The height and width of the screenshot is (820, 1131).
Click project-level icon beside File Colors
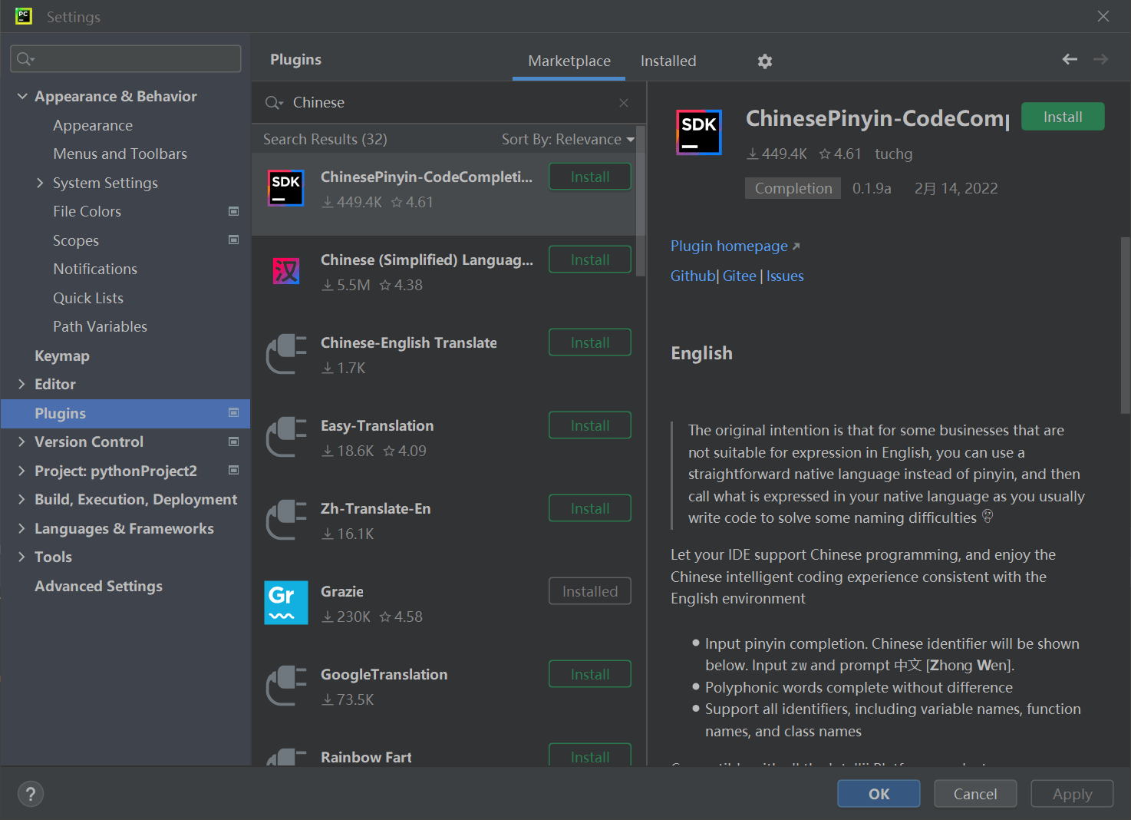(234, 211)
